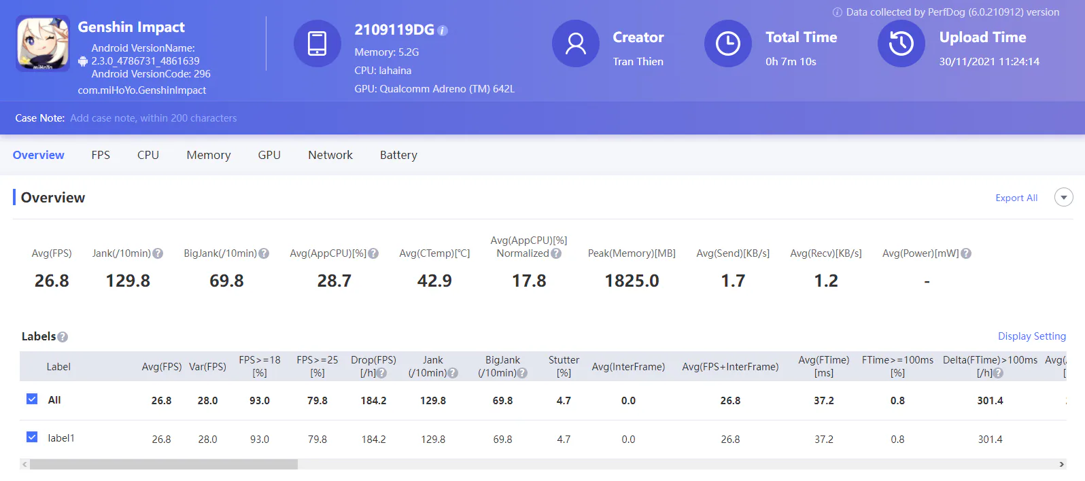The height and width of the screenshot is (481, 1085).
Task: Click the Peak(Memory)[MB] value 1825.0
Action: pos(632,281)
